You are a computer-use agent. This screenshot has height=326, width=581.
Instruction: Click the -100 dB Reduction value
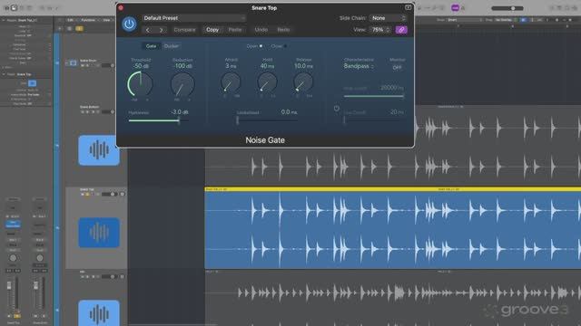pyautogui.click(x=182, y=66)
